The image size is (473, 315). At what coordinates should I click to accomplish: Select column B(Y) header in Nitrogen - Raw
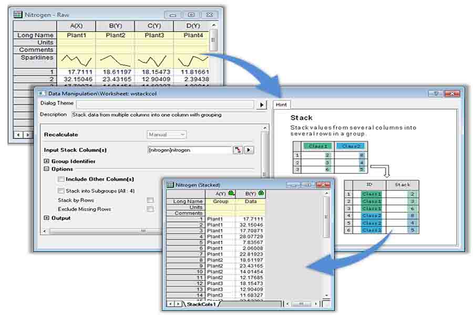coord(115,26)
